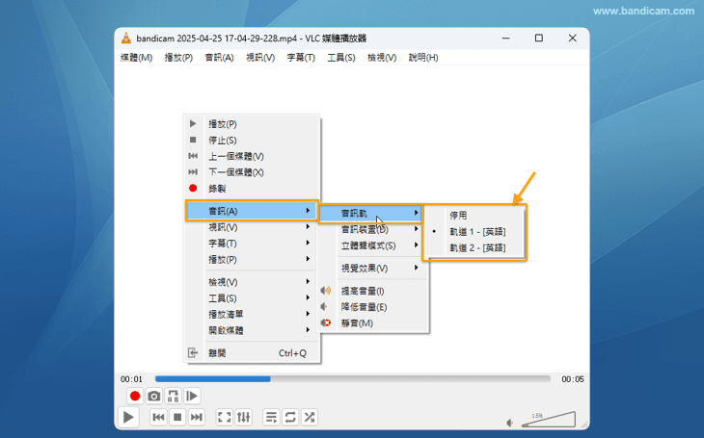Choose 下一個媒體(X) in context menu

(x=253, y=172)
